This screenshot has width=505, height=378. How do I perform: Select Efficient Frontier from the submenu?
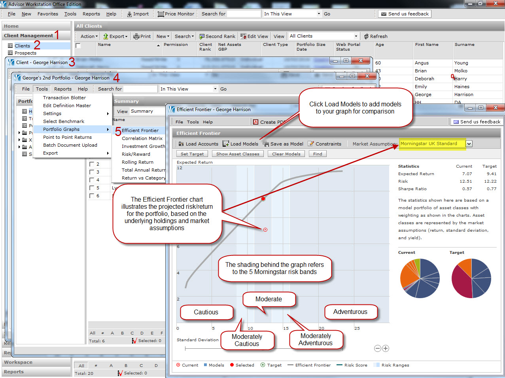point(140,130)
